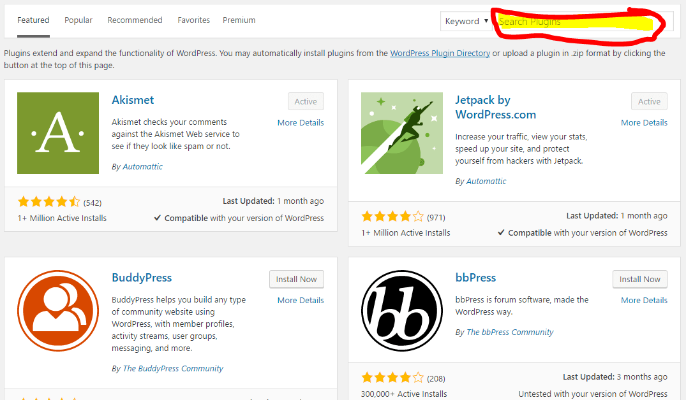This screenshot has width=686, height=400.
Task: Click the Active button for Akismet
Action: pos(306,101)
